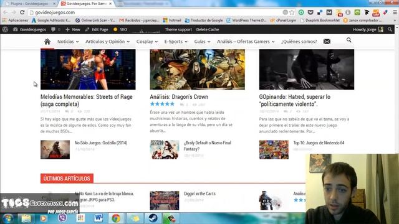Viewport: 399px width, 224px height.
Task: Open the Howdy, Jorge account menu
Action: pyautogui.click(x=368, y=29)
